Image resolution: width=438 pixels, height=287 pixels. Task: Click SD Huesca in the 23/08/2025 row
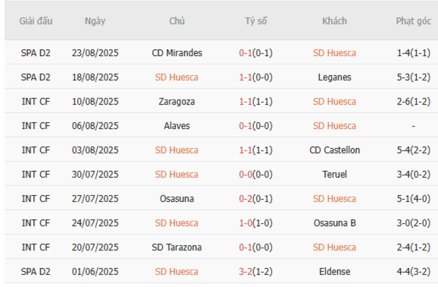[334, 53]
